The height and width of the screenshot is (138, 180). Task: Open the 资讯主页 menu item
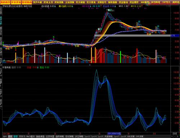click(x=48, y=2)
